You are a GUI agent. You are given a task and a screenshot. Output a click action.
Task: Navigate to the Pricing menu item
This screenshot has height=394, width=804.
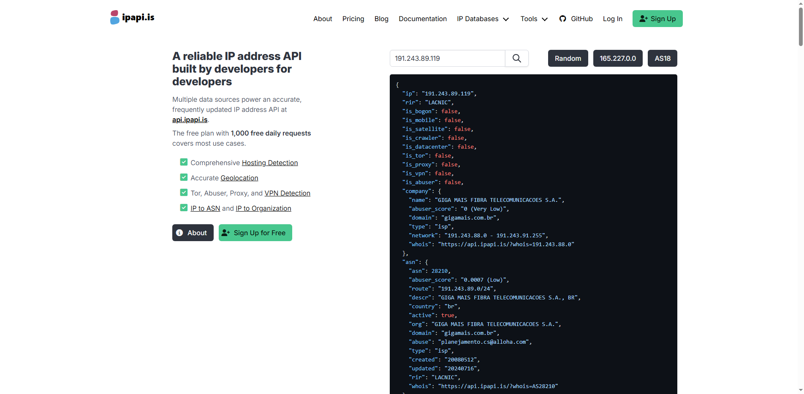tap(353, 19)
